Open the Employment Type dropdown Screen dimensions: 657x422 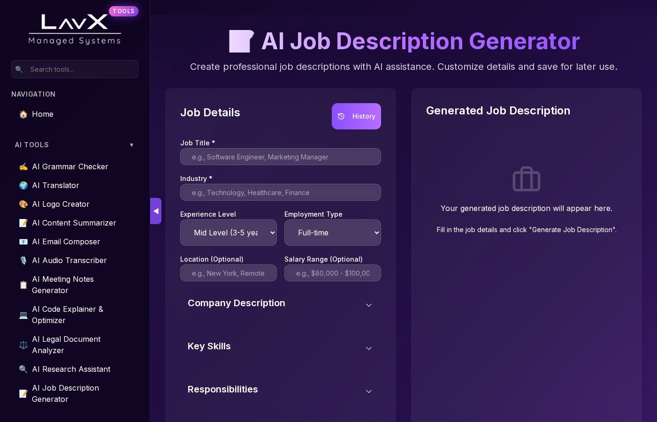(332, 233)
